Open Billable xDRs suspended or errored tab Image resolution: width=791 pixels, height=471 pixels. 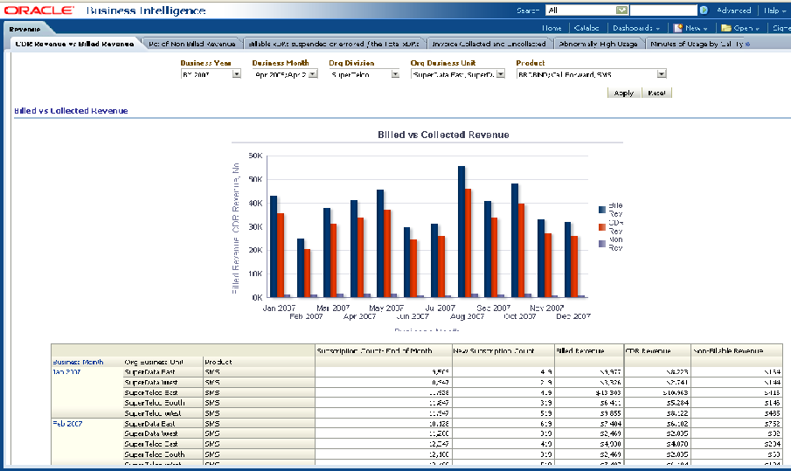334,44
